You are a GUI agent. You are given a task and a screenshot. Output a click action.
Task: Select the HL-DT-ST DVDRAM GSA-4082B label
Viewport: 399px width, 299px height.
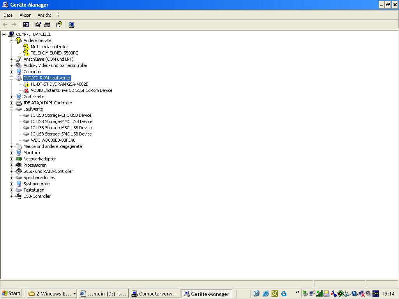pyautogui.click(x=60, y=84)
